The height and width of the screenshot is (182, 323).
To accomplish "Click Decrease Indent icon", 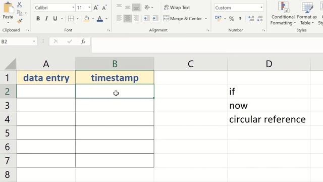I will [x=147, y=19].
